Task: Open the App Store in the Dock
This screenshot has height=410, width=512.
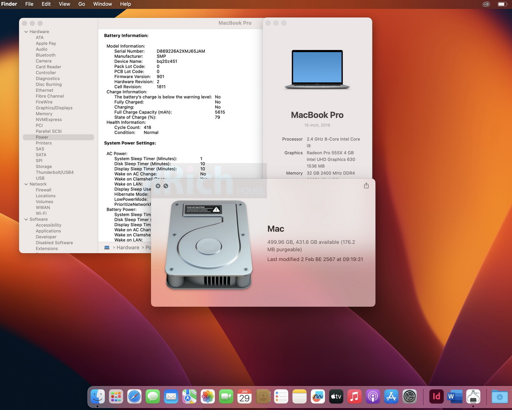Action: coord(391,396)
